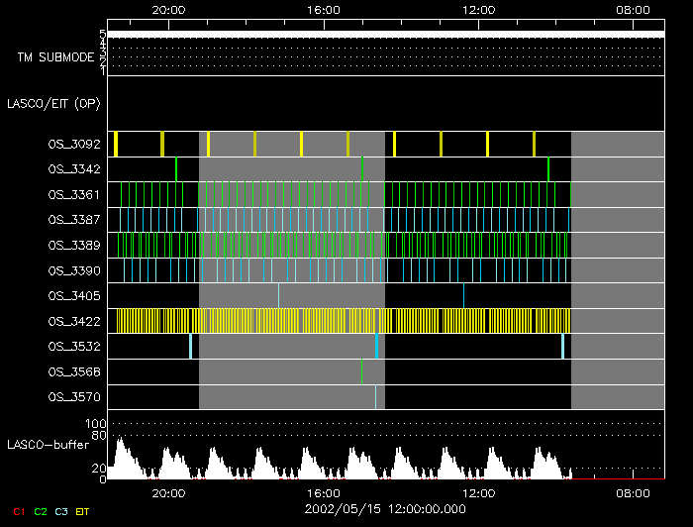This screenshot has width=693, height=527.
Task: Select the green C2 legend entry
Action: [x=41, y=511]
